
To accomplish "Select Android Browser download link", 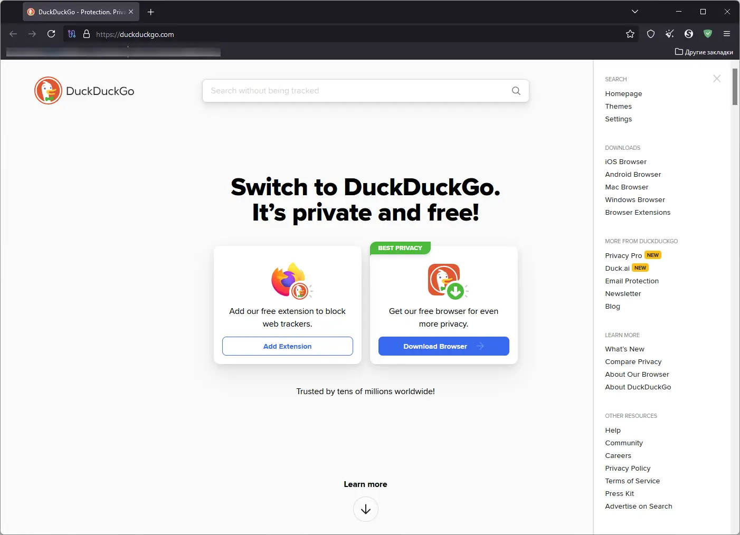I will click(x=633, y=174).
